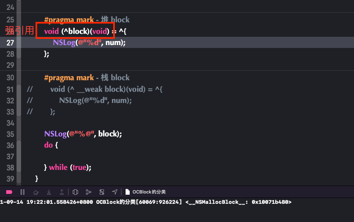
Task: Click the Step Out debug icon
Action: (62, 192)
